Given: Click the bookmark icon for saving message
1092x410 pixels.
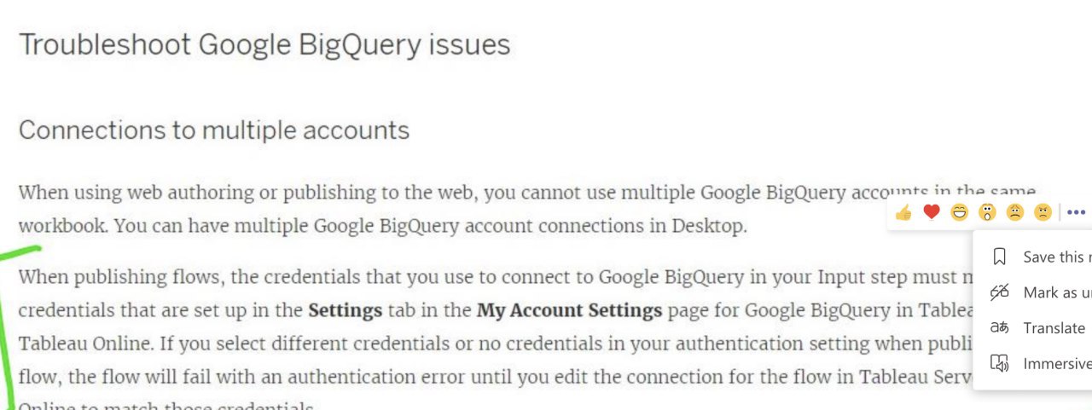Looking at the screenshot, I should [x=1000, y=257].
